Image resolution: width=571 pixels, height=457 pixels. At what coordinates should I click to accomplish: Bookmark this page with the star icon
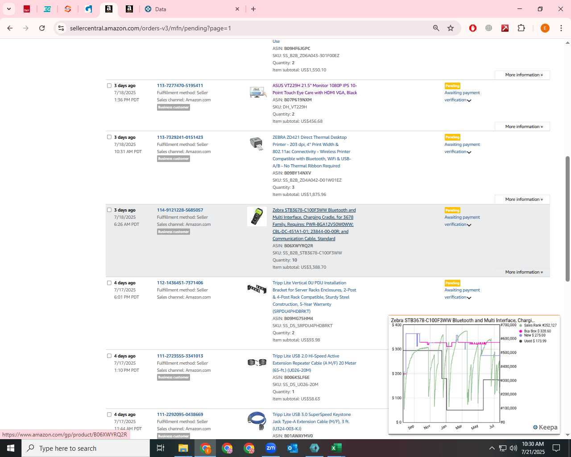[451, 28]
